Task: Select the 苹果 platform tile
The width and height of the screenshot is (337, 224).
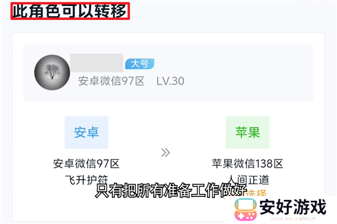Action: tap(248, 132)
